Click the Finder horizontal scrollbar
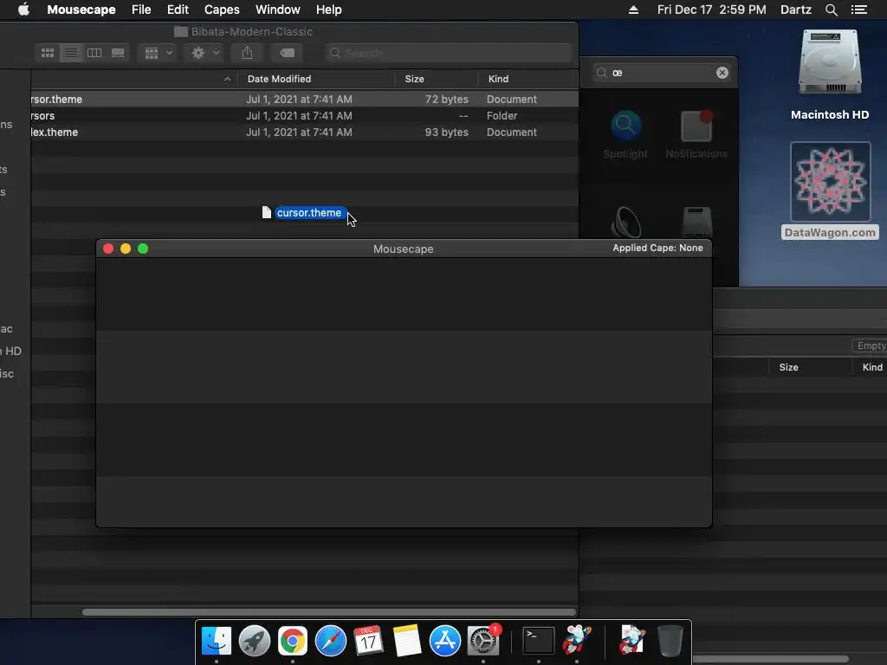The width and height of the screenshot is (887, 665). click(x=328, y=612)
